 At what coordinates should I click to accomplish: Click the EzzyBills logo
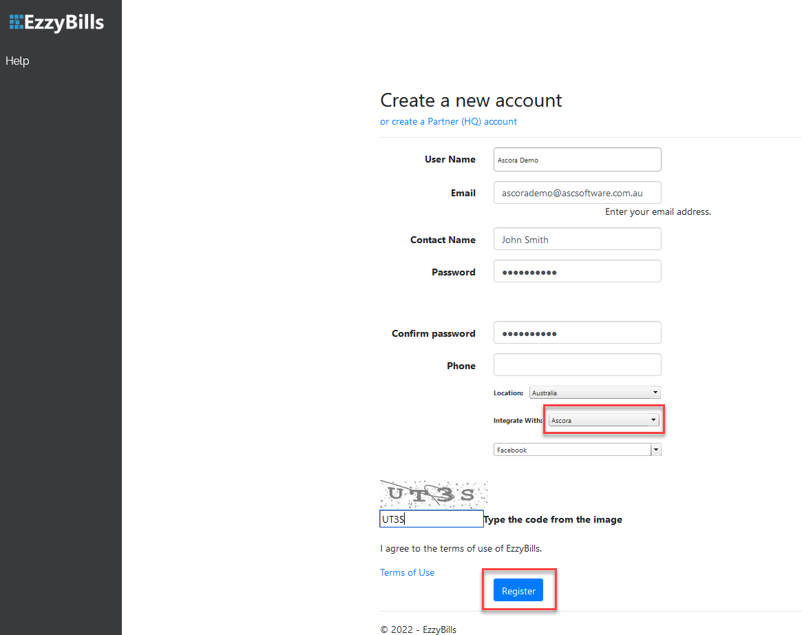click(56, 23)
